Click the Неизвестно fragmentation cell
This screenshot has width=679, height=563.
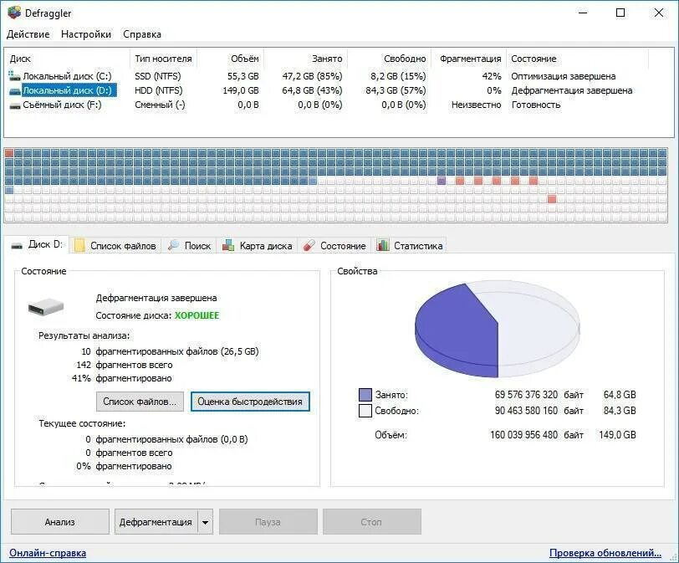[476, 105]
